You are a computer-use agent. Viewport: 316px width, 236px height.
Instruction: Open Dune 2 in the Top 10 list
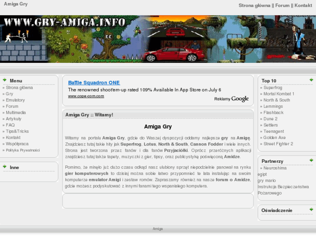click(270, 119)
